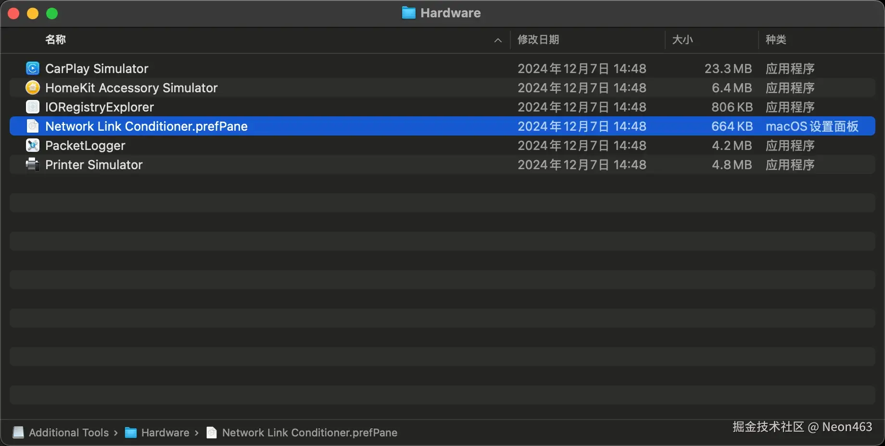This screenshot has width=885, height=446.
Task: Select the PacketLogger file name
Action: (85, 146)
